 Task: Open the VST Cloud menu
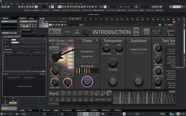pos(70,3)
